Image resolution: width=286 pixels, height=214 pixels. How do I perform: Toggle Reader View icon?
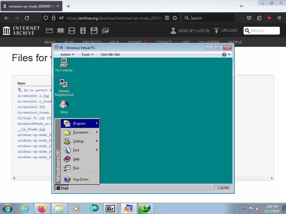pyautogui.click(x=167, y=18)
